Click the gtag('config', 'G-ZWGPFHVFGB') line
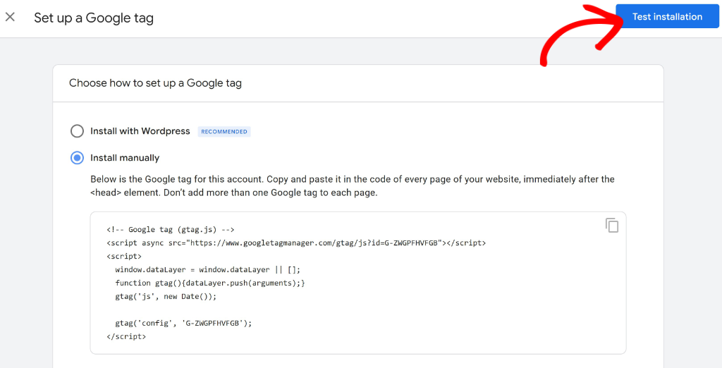This screenshot has height=368, width=722. click(x=184, y=324)
